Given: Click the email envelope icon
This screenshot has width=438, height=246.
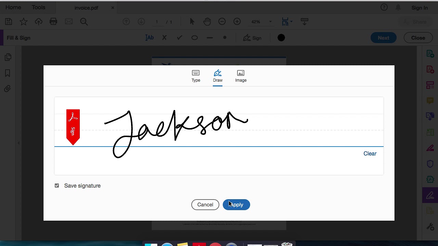Looking at the screenshot, I should pos(69,22).
